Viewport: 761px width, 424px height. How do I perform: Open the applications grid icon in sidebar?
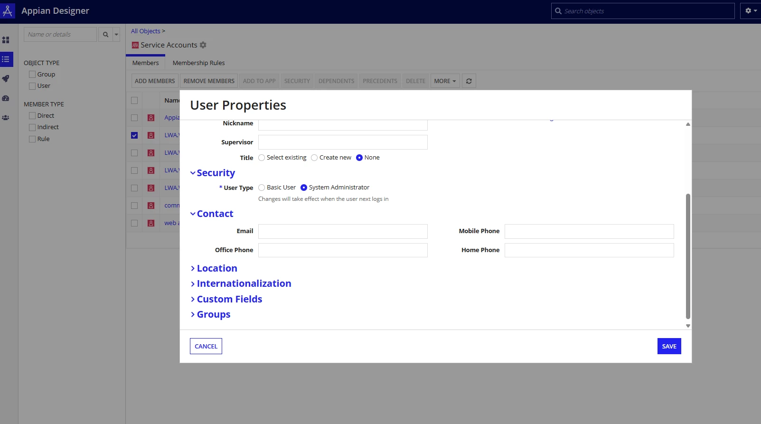pos(6,40)
